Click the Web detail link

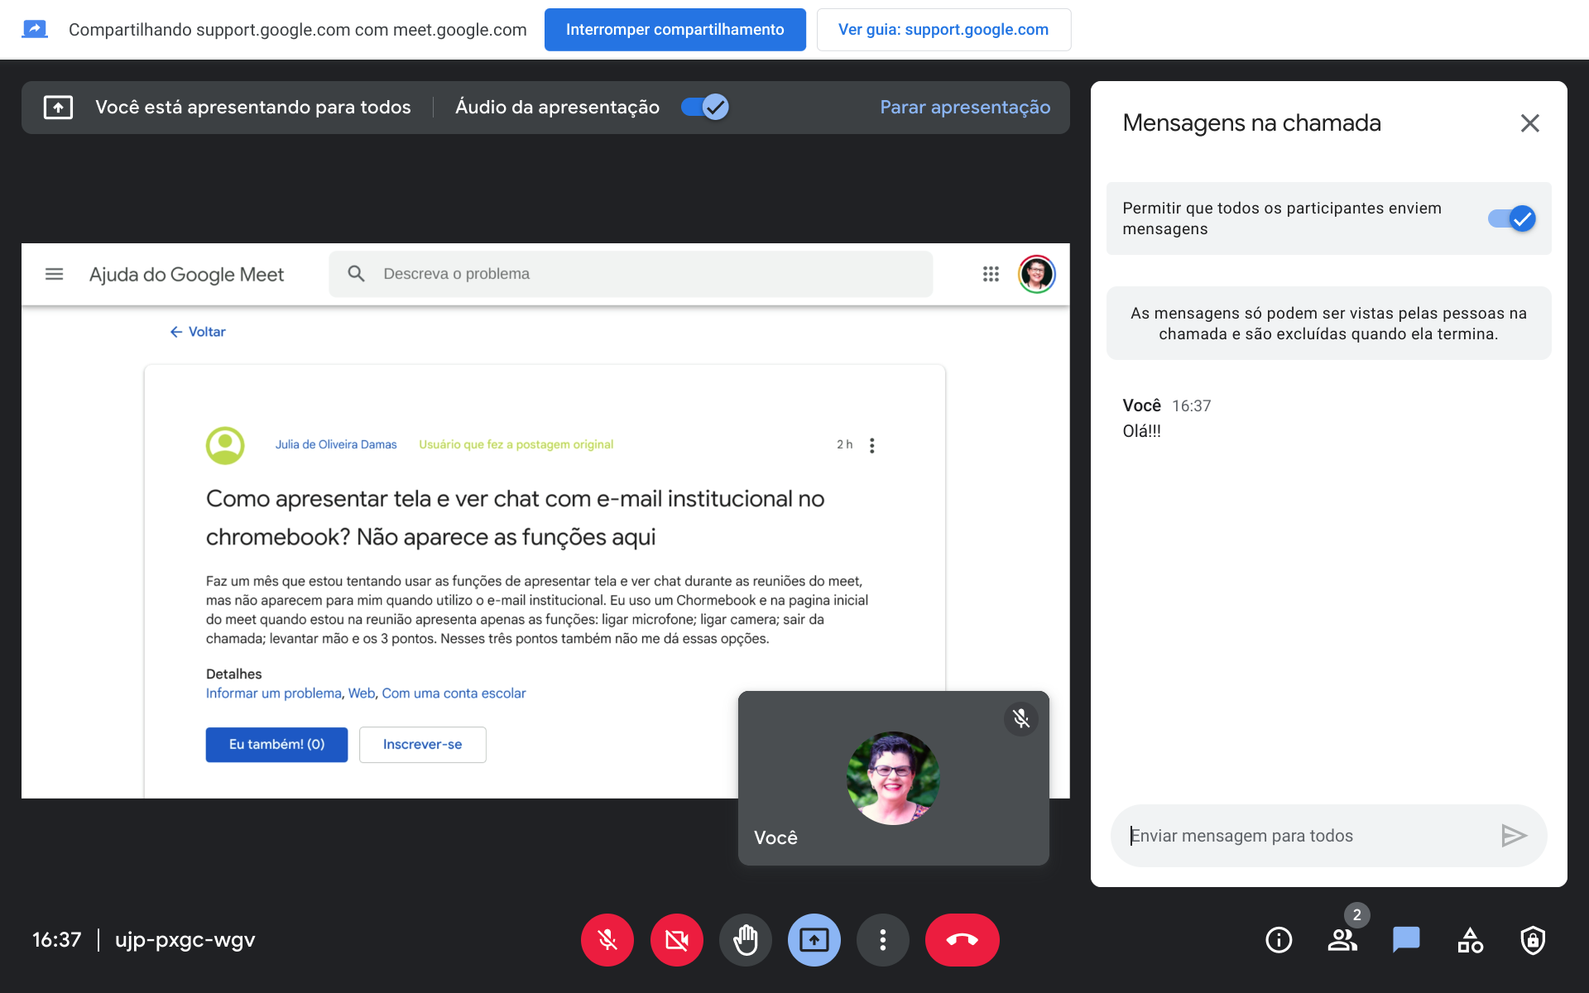point(361,693)
